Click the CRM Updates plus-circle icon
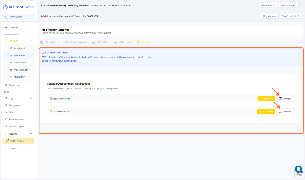The width and height of the screenshot is (305, 180). click(x=116, y=42)
